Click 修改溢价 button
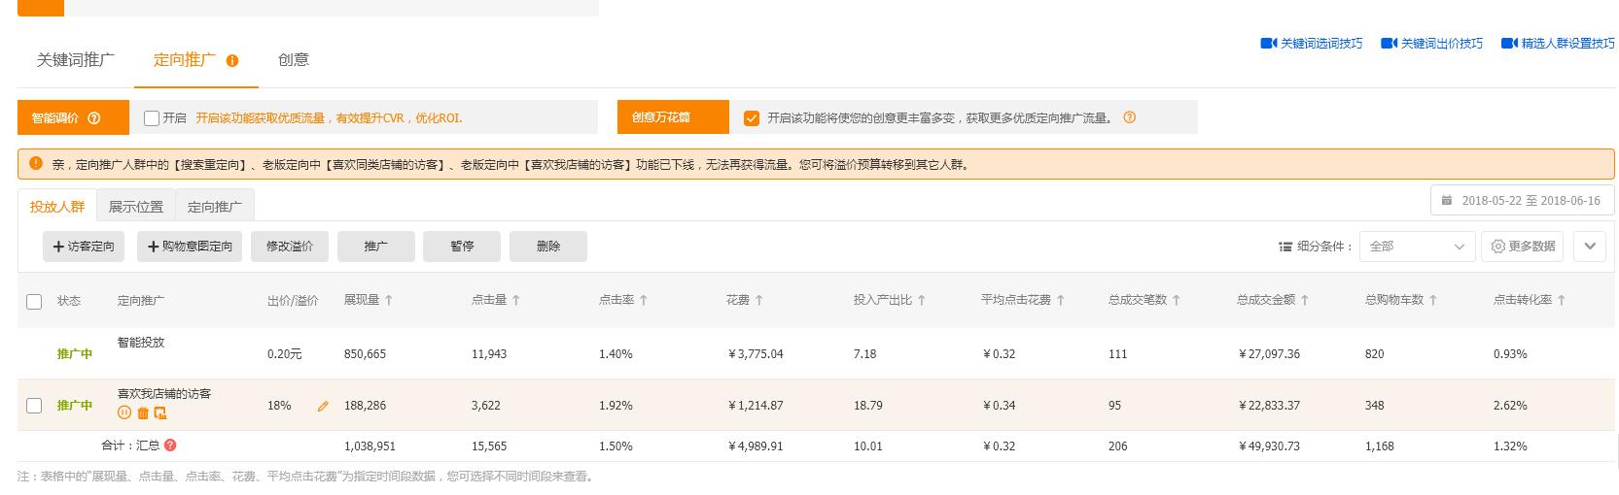 coord(290,247)
